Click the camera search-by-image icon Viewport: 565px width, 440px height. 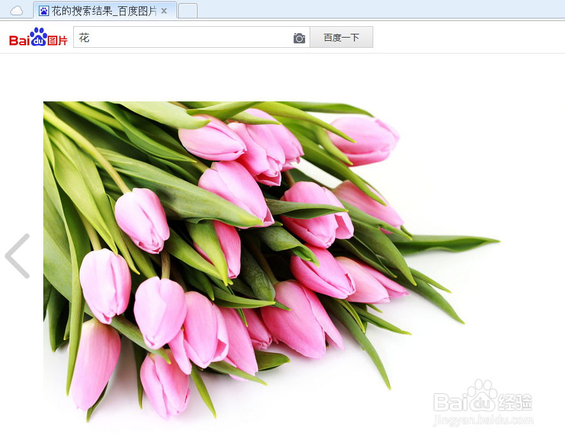299,38
